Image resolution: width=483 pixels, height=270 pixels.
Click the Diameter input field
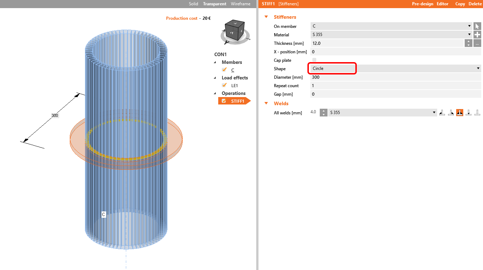[395, 77]
